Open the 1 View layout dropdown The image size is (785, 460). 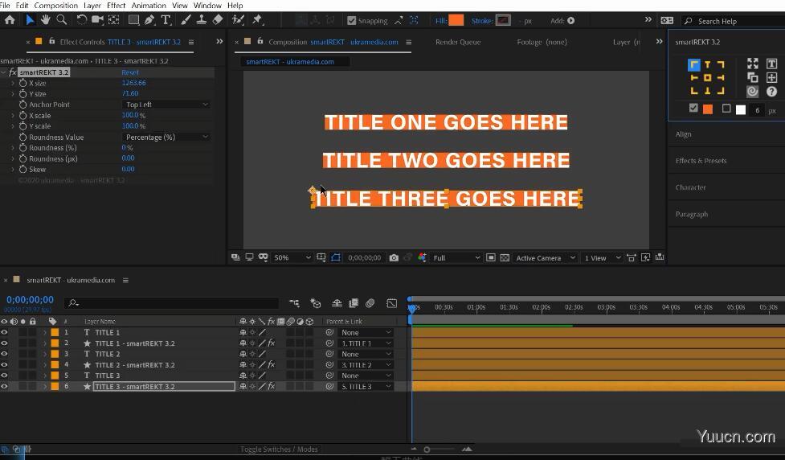click(x=603, y=257)
